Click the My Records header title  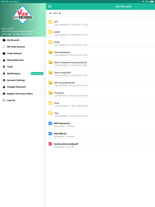tap(123, 6)
